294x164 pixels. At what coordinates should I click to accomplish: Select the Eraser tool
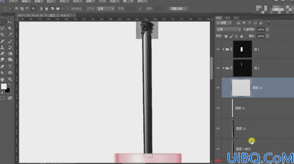pyautogui.click(x=3, y=54)
